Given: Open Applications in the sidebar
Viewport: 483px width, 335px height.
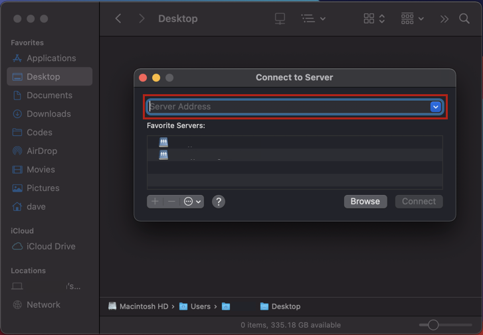Looking at the screenshot, I should 50,58.
